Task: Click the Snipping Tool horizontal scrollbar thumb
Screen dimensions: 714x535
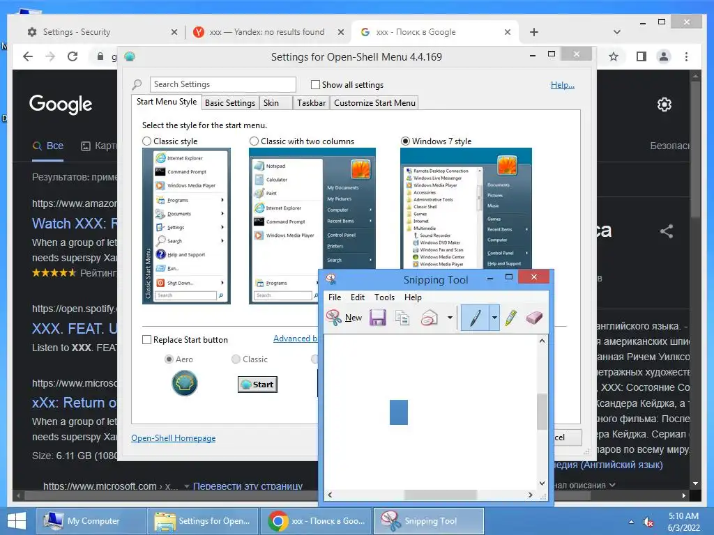Action: [441, 495]
